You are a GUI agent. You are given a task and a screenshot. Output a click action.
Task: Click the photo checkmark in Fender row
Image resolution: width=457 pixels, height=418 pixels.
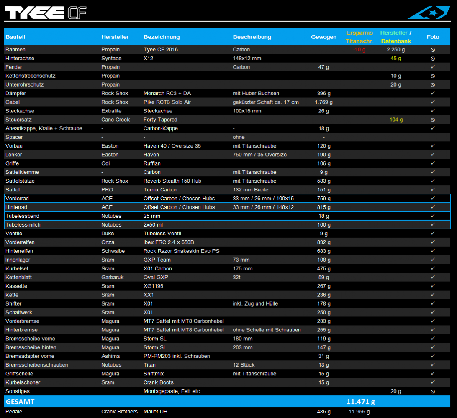[433, 67]
